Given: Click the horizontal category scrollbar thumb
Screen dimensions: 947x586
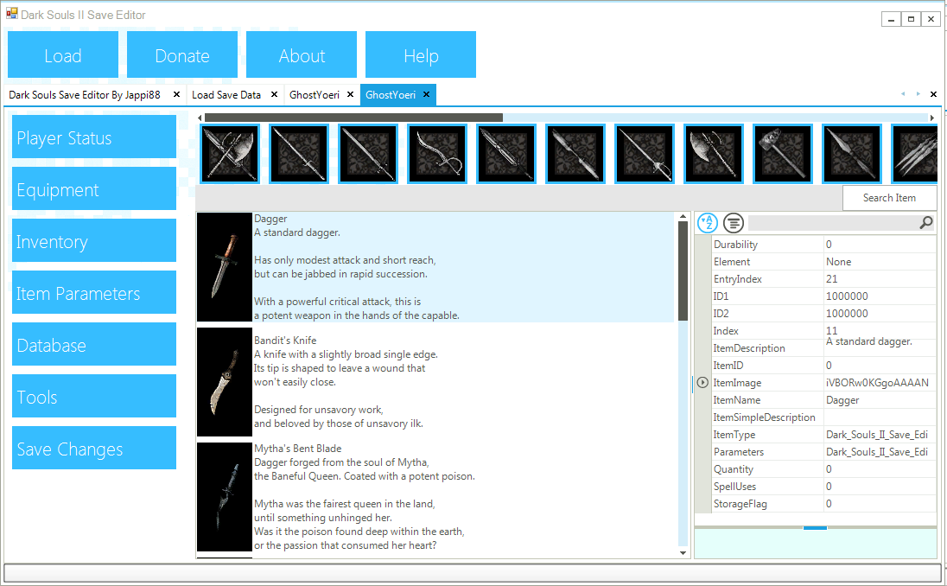Looking at the screenshot, I should click(353, 118).
